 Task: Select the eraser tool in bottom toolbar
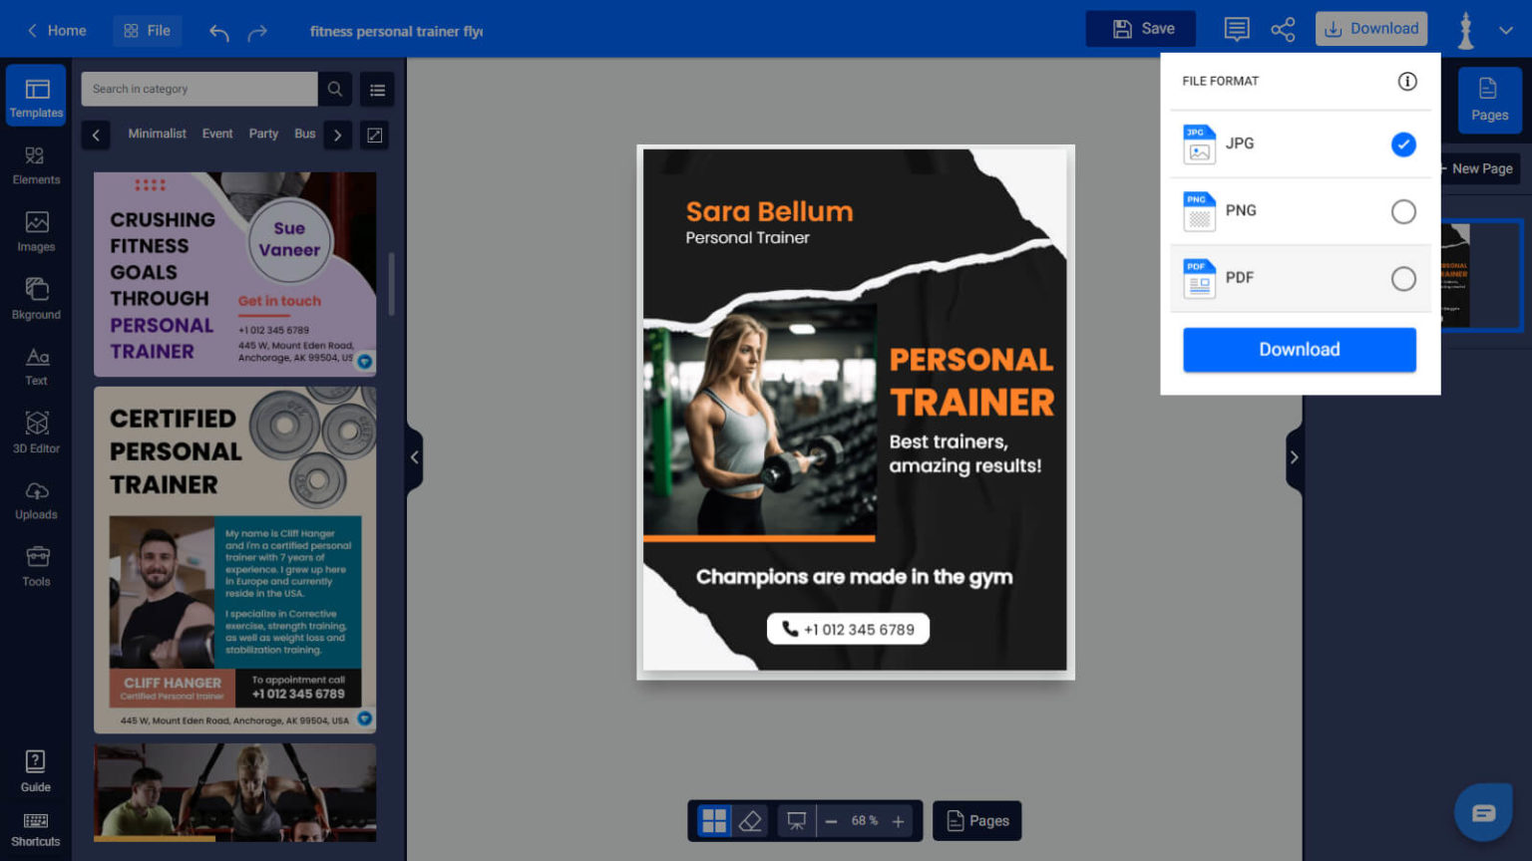(751, 820)
